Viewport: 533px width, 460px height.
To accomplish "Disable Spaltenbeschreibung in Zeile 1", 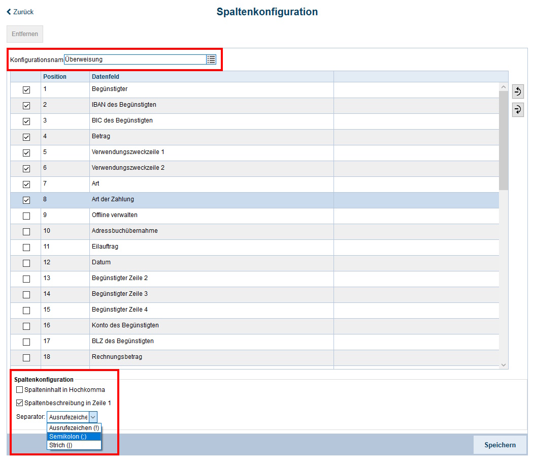I will coord(20,403).
